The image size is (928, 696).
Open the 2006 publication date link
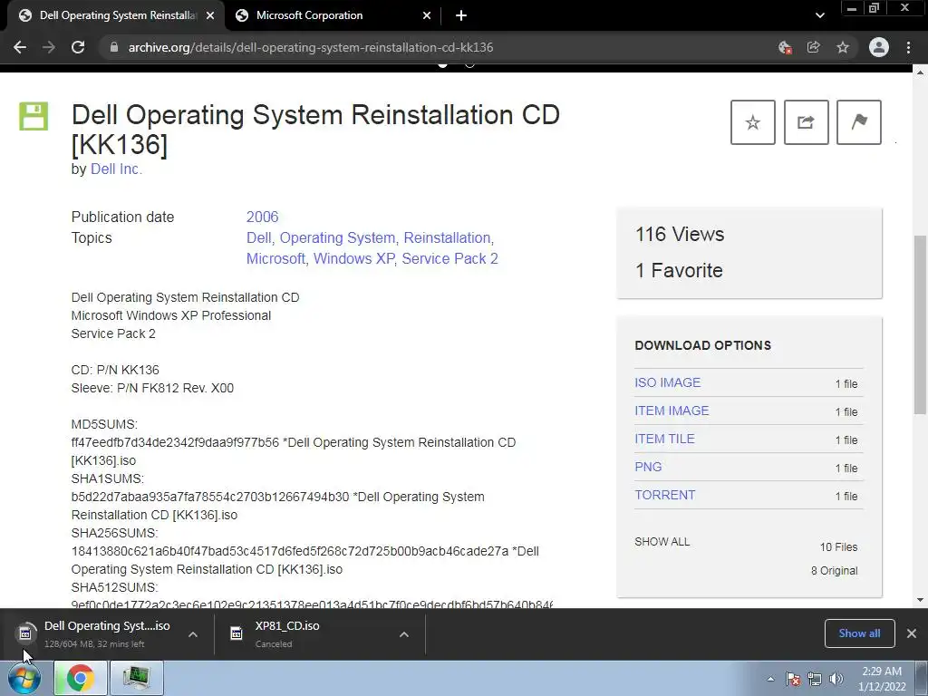pos(262,217)
